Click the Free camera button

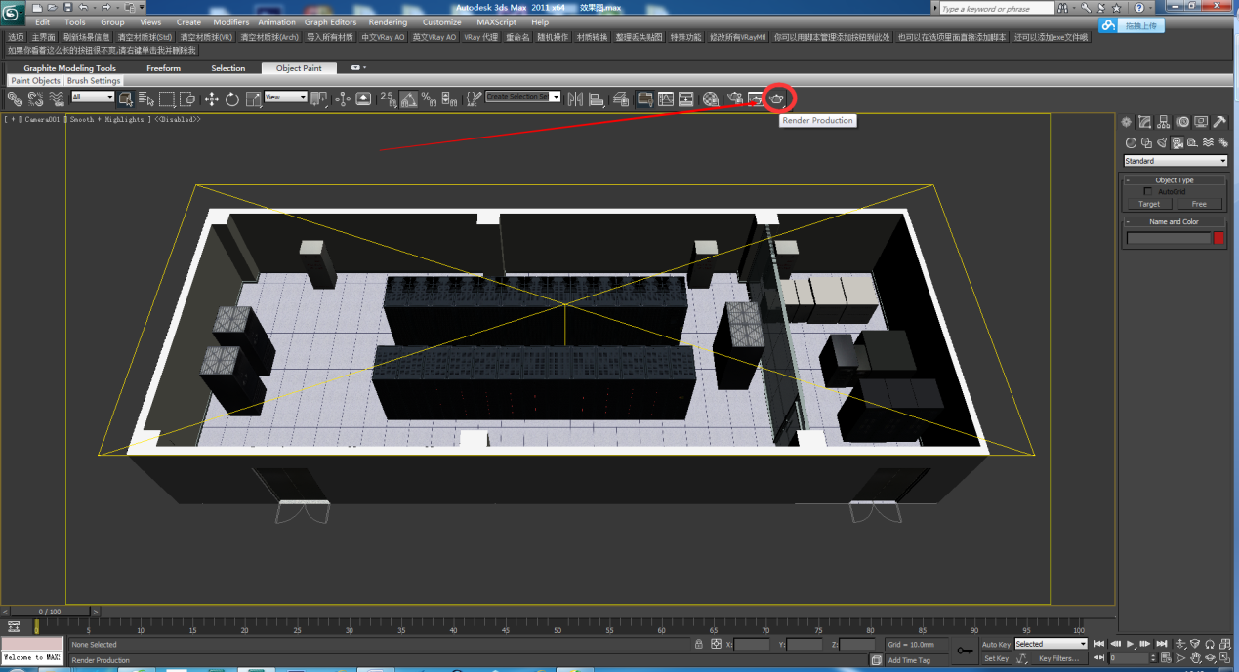[1199, 204]
